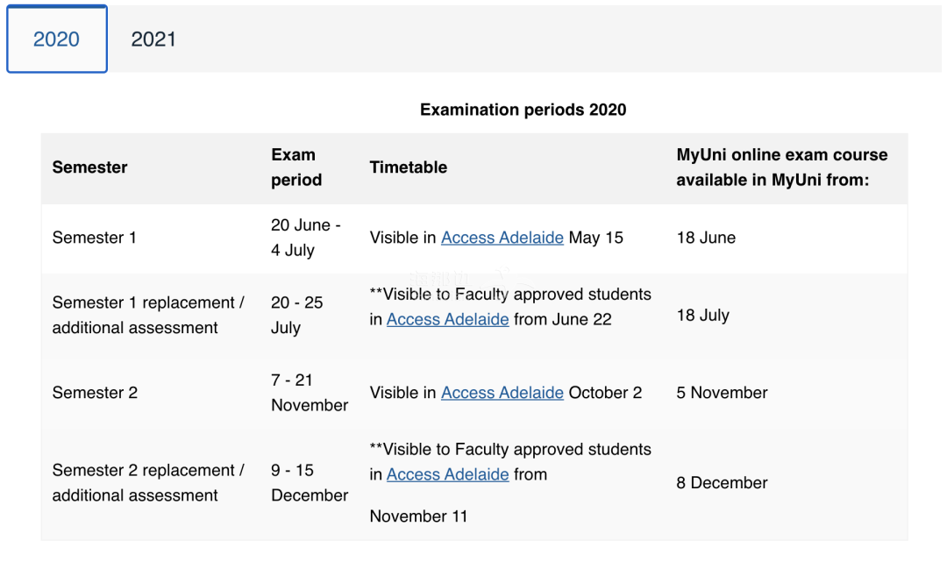Click the 8 December availability date
The height and width of the screenshot is (569, 947).
[x=722, y=483]
